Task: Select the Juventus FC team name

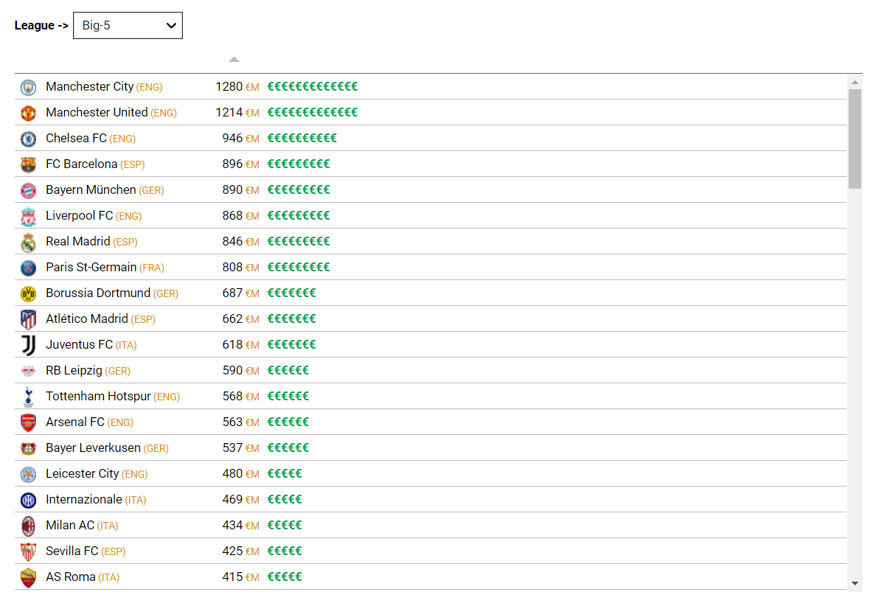Action: pyautogui.click(x=80, y=344)
